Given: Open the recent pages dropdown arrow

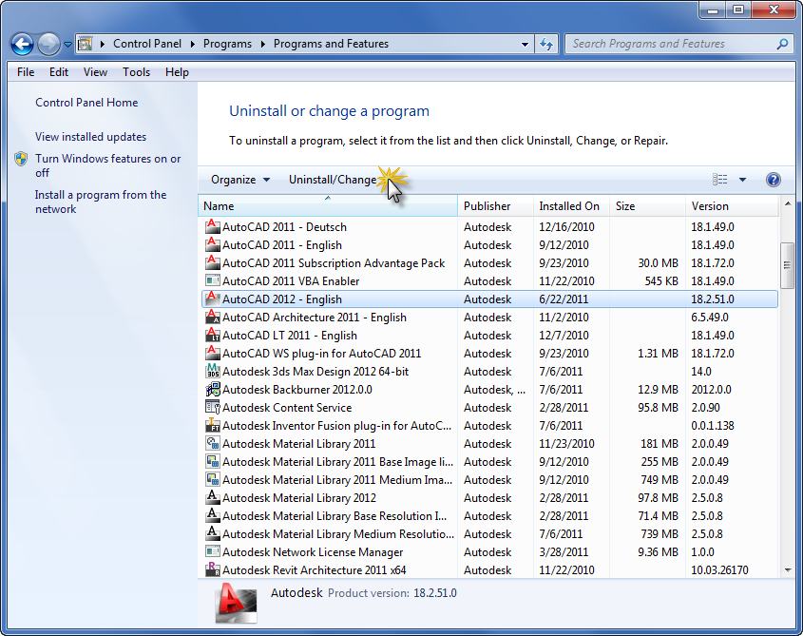Looking at the screenshot, I should 67,45.
